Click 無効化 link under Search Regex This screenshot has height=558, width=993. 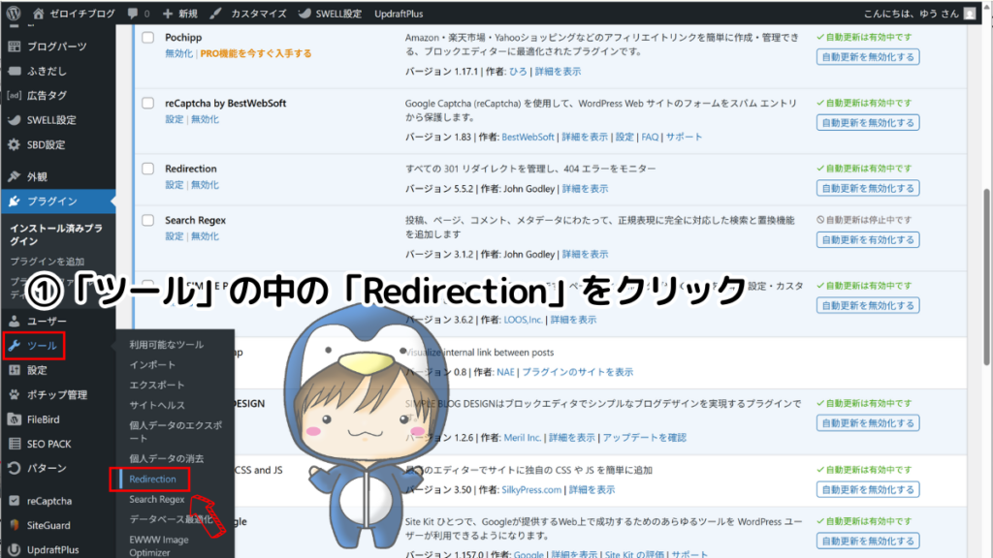click(206, 236)
